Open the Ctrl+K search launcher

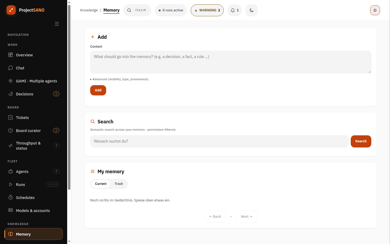pos(137,10)
